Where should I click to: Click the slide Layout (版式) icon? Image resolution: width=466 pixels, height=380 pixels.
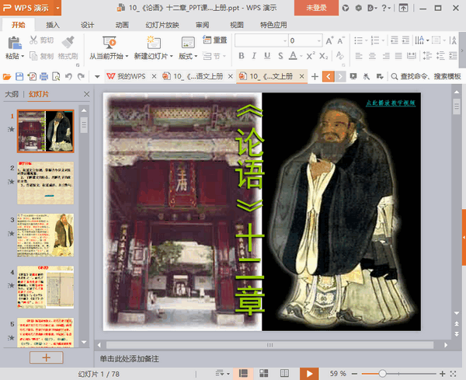click(188, 43)
